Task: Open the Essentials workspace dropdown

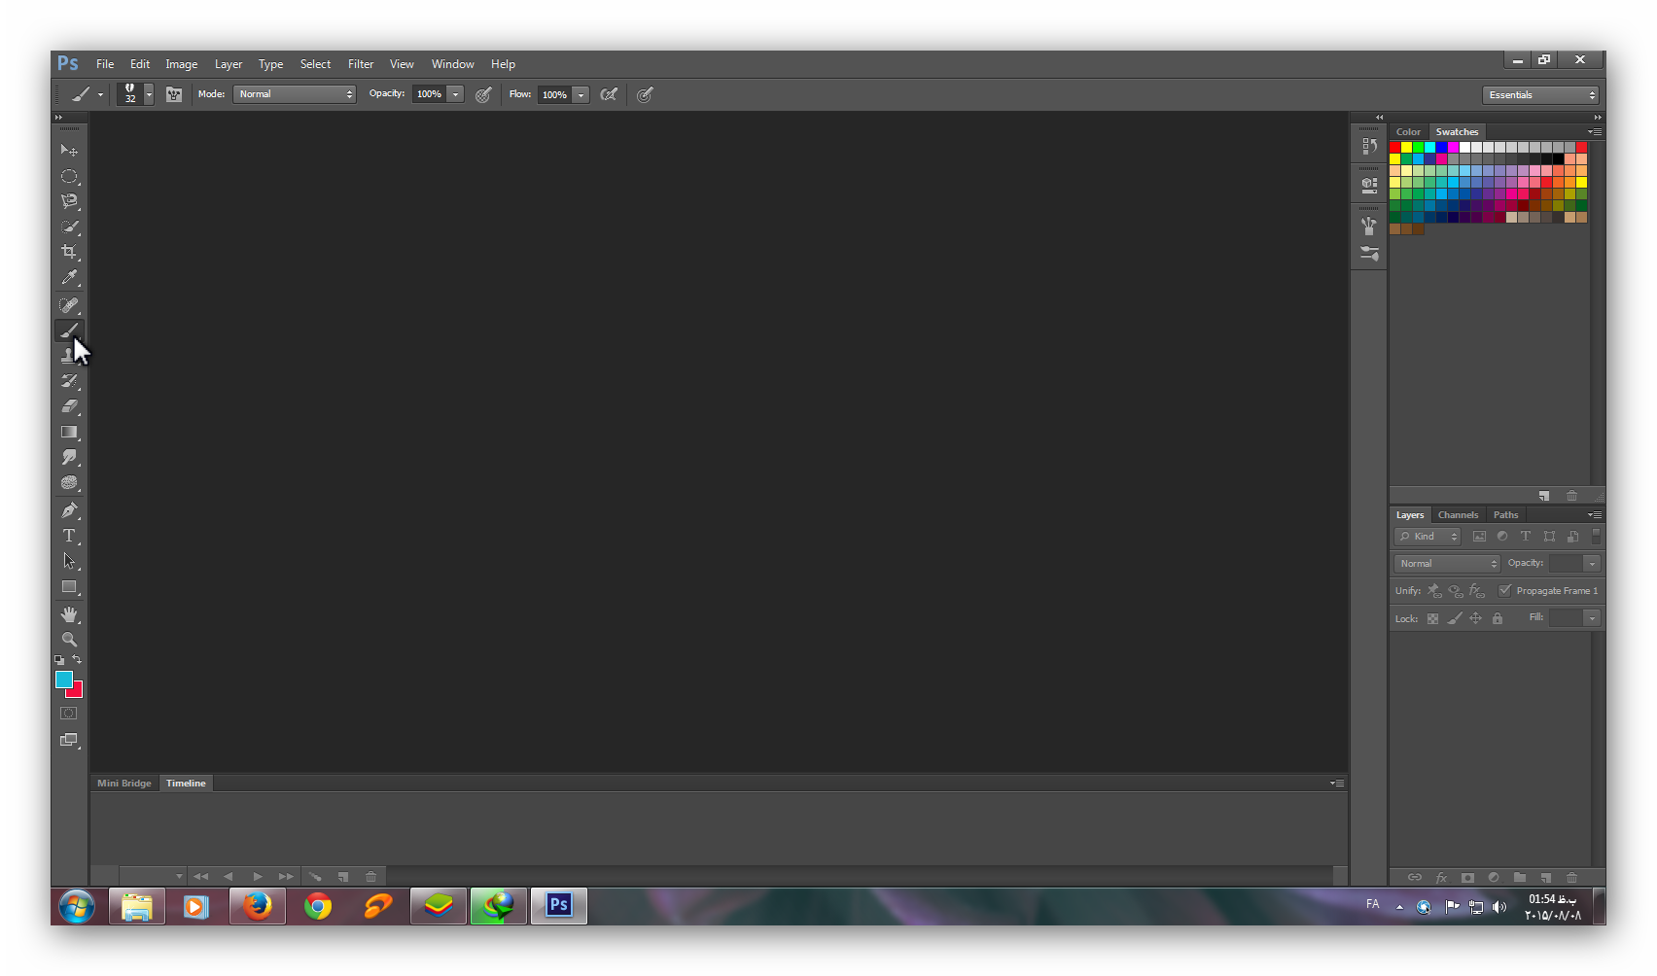Action: coord(1541,94)
